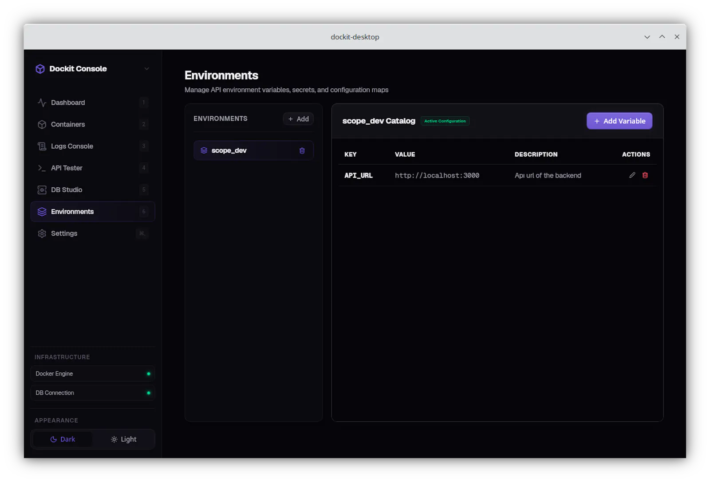Screen dimensions: 710x482
Task: Click the dockit-desktop window title
Action: (355, 37)
